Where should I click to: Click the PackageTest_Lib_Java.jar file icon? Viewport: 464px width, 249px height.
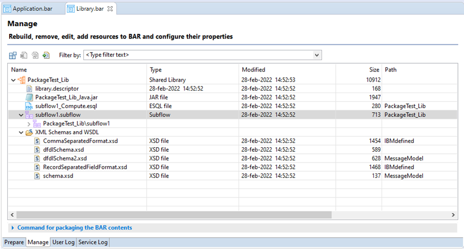[29, 97]
